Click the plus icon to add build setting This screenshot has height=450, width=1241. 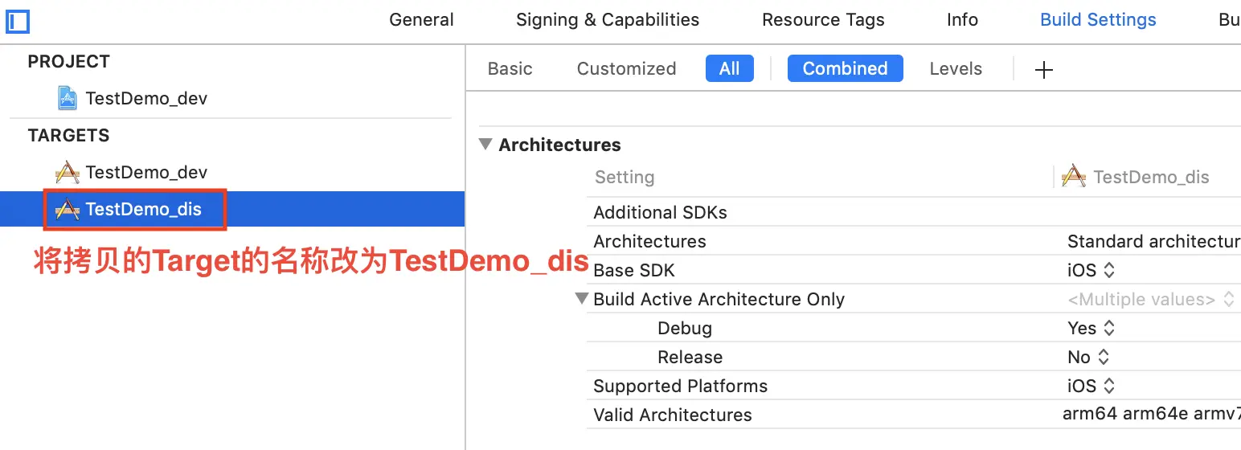(1043, 70)
